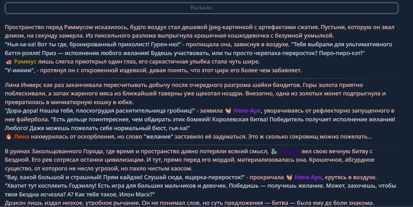Image resolution: width=413 pixels, height=207 pixels.
Task: Click the dragon emoji before Мидир
Action: point(274,151)
